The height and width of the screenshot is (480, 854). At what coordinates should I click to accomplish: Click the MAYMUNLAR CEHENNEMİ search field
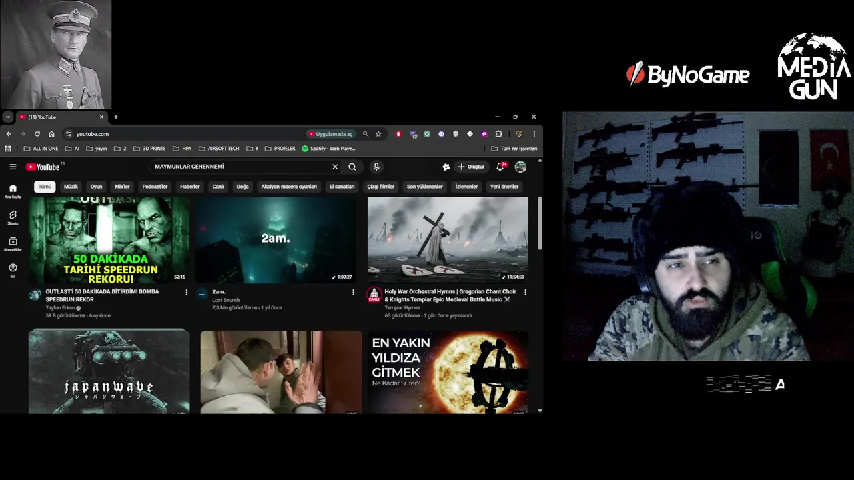pos(240,167)
